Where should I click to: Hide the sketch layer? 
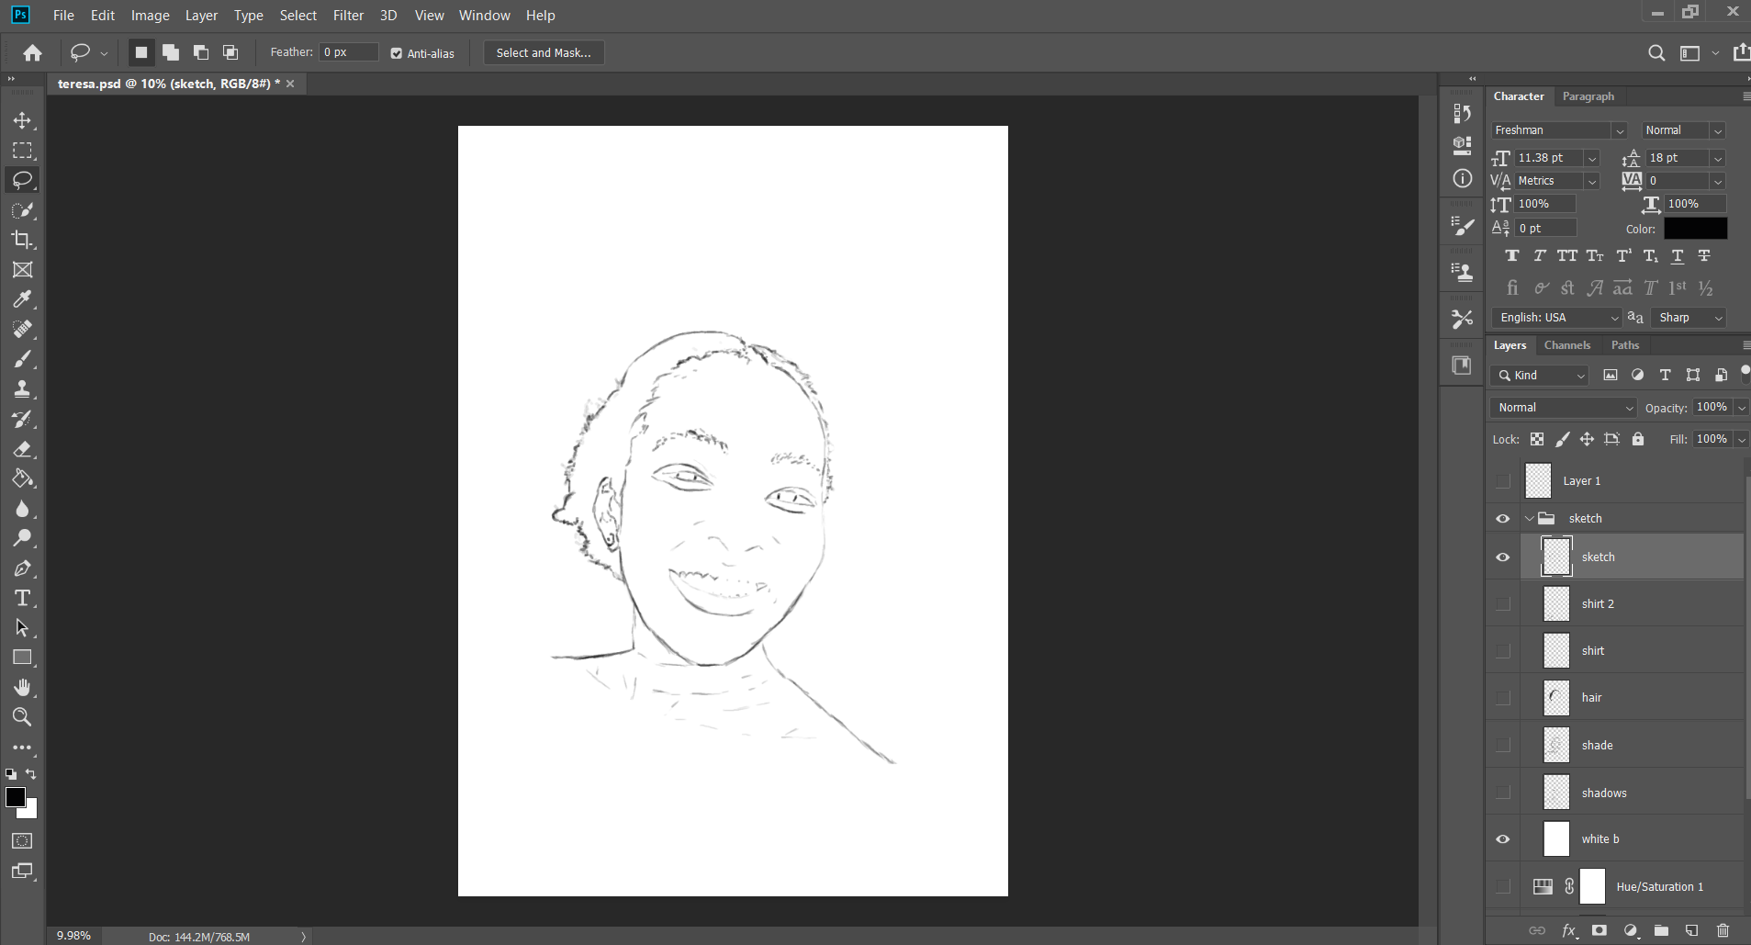click(1503, 557)
